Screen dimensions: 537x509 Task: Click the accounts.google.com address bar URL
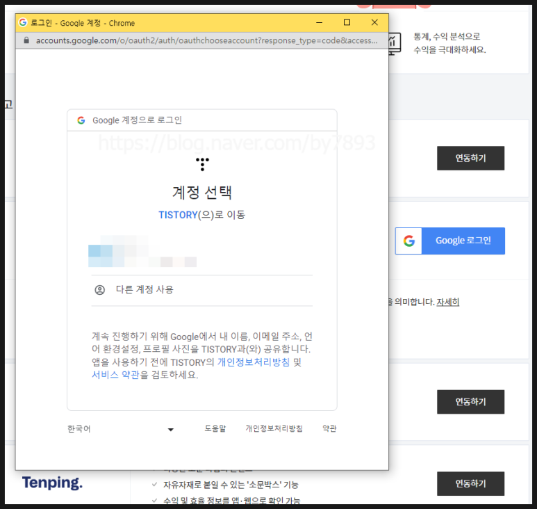(x=207, y=40)
